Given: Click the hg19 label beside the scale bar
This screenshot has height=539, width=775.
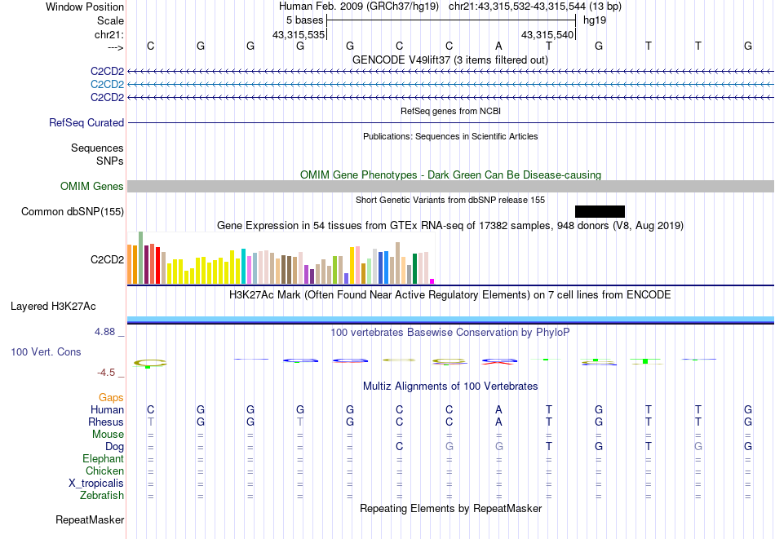Looking at the screenshot, I should (x=595, y=20).
